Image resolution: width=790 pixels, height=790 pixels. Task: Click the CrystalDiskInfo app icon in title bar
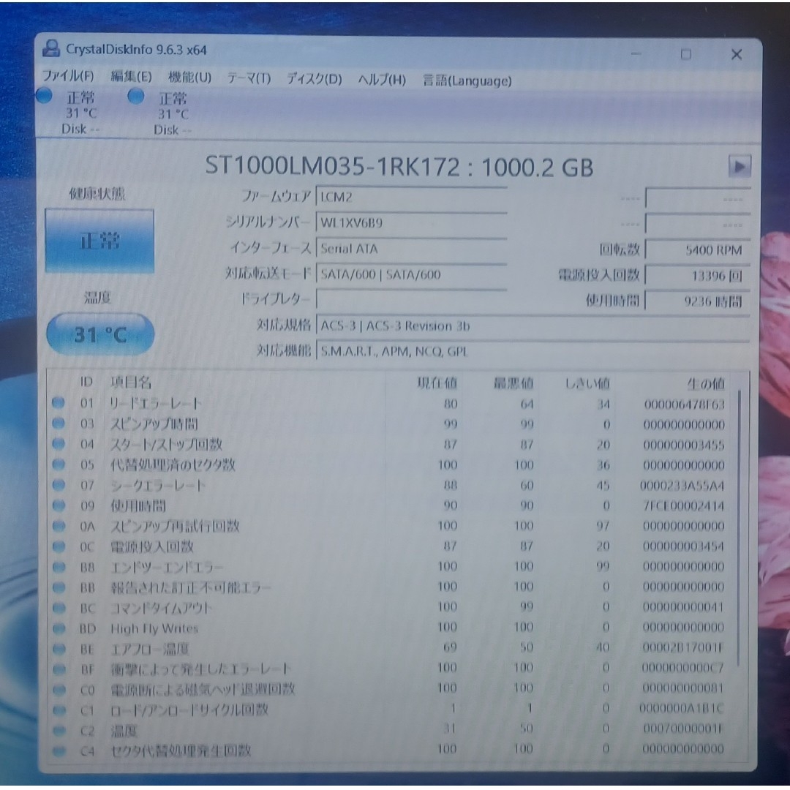tap(51, 48)
